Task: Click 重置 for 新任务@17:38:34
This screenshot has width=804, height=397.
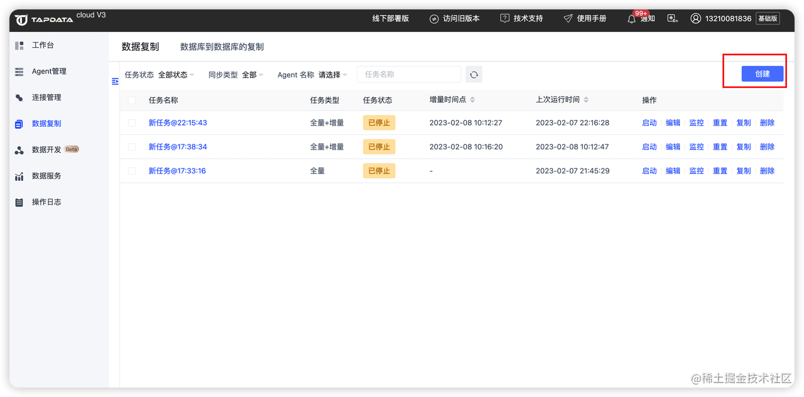Action: tap(720, 146)
